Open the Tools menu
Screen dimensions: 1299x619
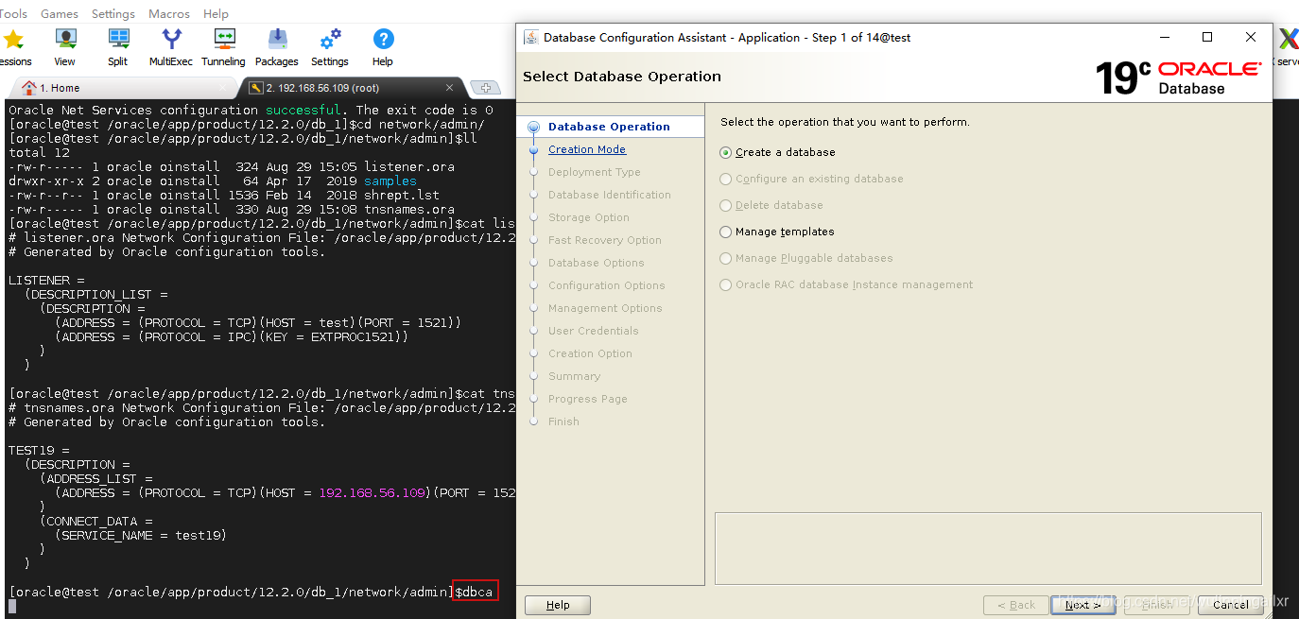pos(13,14)
